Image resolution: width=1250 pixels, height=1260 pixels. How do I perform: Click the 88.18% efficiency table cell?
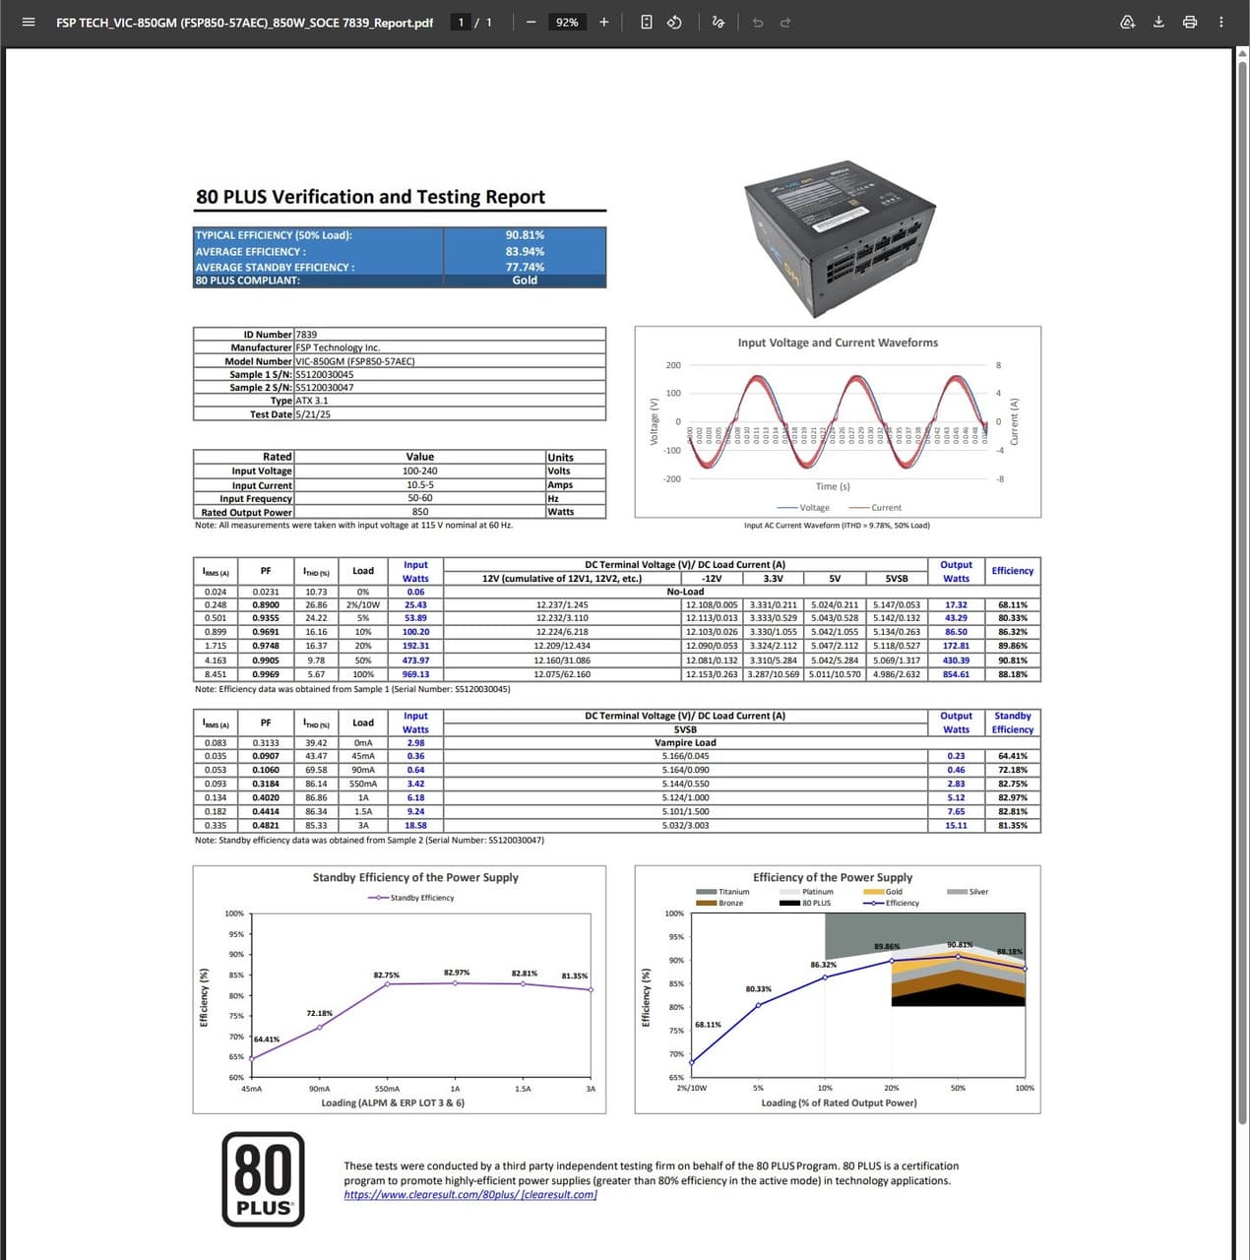[1012, 674]
